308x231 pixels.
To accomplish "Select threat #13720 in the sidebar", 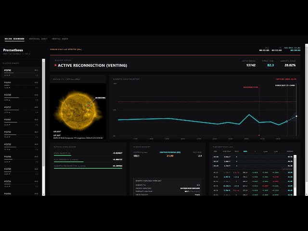I will click(21, 97).
